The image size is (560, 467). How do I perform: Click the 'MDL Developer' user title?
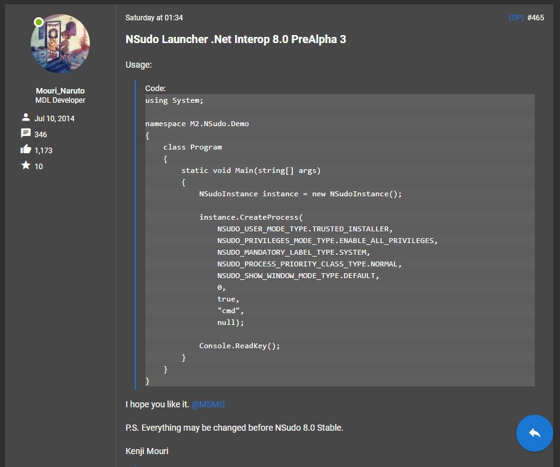point(60,100)
